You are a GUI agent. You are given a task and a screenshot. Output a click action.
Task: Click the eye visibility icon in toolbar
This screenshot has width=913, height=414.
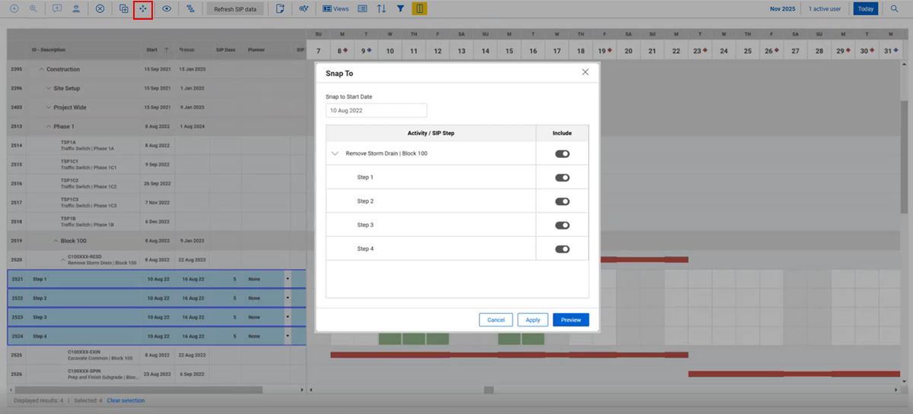coord(167,9)
